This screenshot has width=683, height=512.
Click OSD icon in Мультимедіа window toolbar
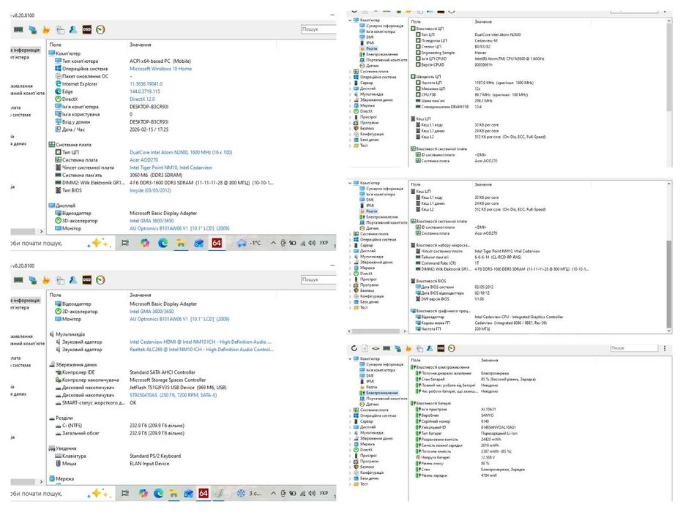[86, 280]
